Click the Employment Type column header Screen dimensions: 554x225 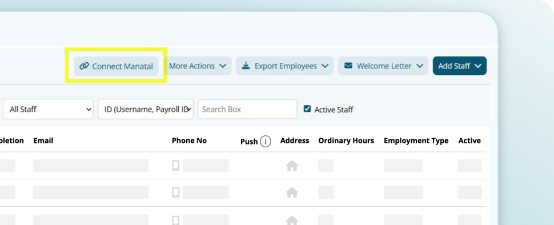416,140
